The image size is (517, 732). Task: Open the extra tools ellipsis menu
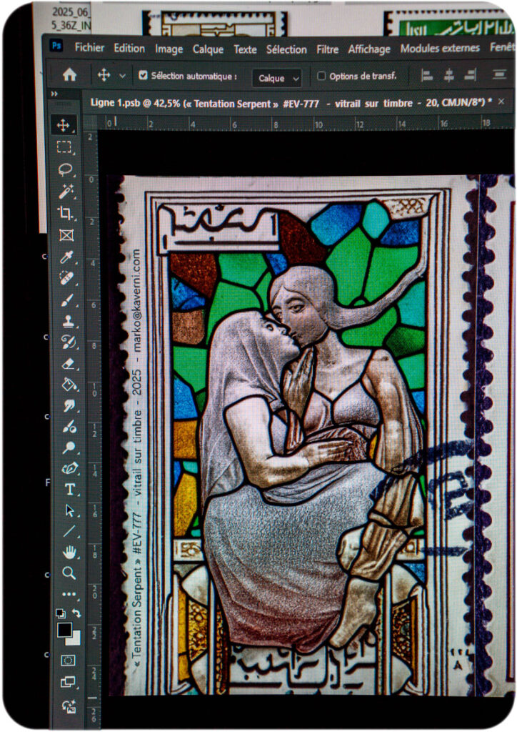click(69, 594)
